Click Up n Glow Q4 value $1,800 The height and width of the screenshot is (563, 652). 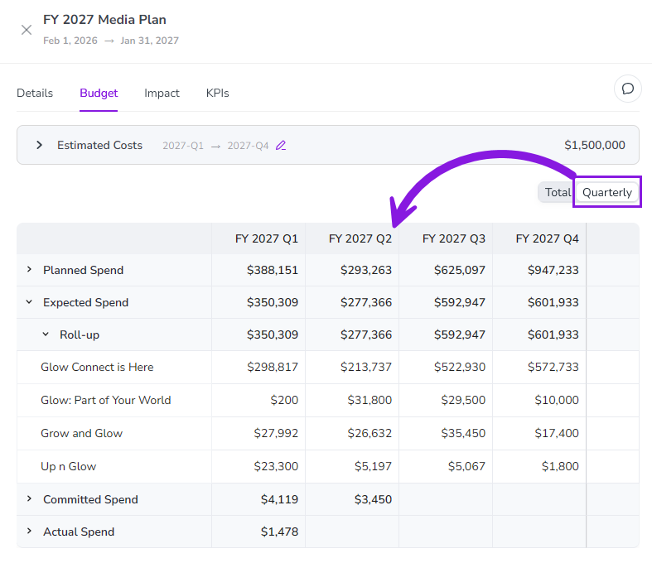tap(560, 467)
